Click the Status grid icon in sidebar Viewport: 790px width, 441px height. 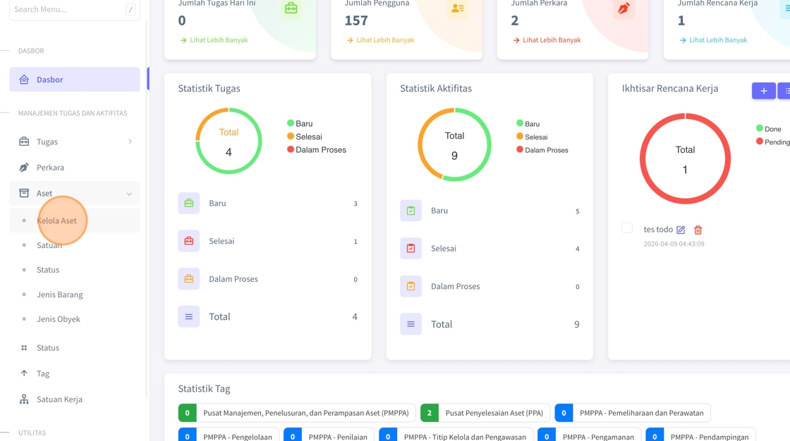pos(24,348)
